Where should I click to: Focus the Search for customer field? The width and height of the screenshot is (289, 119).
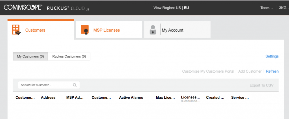click(x=45, y=85)
